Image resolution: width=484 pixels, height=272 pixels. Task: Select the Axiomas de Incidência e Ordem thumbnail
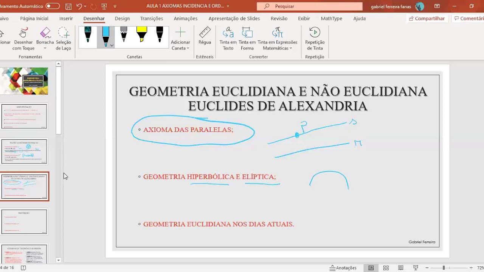tap(24, 254)
